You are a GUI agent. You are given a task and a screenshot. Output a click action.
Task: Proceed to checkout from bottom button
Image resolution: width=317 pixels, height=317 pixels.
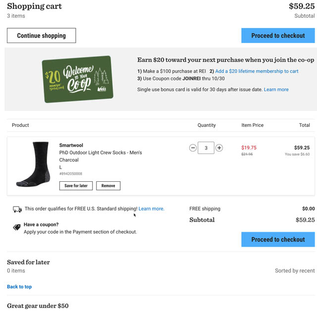click(x=278, y=239)
